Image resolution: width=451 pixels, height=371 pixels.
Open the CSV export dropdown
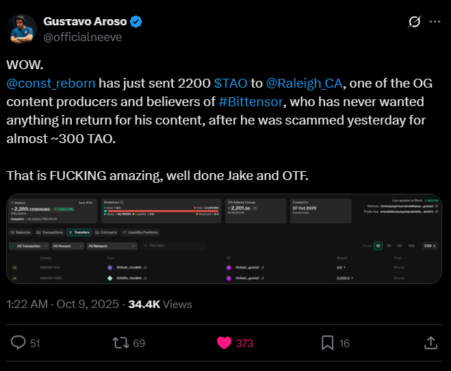(x=430, y=245)
